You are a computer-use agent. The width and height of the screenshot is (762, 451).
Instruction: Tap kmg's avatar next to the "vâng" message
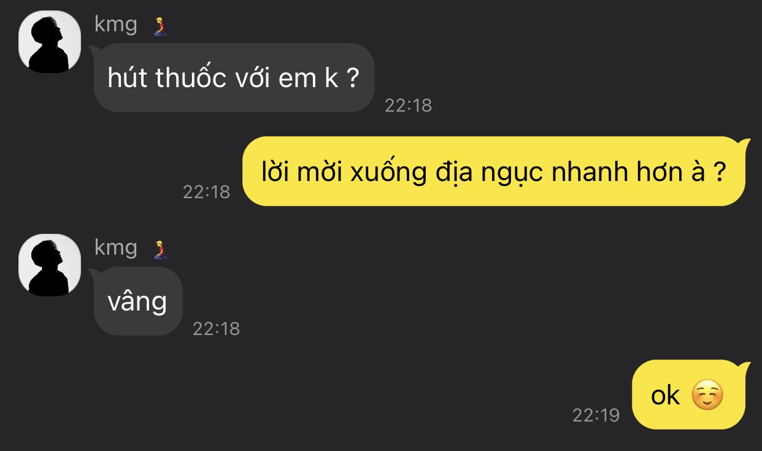point(50,265)
